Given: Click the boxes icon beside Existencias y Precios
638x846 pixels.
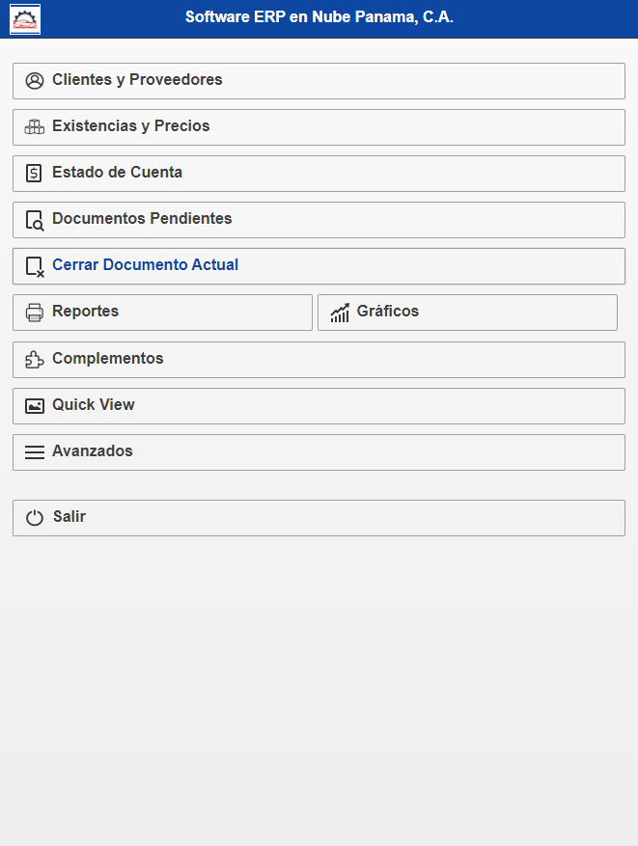Looking at the screenshot, I should pyautogui.click(x=35, y=127).
